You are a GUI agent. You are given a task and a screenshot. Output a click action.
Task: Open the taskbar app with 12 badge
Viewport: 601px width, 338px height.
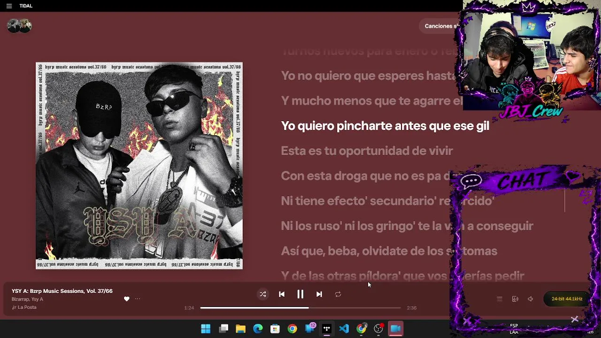point(310,328)
